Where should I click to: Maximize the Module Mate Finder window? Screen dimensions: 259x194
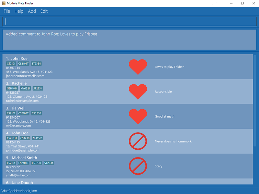tap(242, 3)
